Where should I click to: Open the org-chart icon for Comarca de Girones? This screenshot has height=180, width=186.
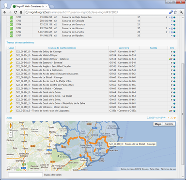pyautogui.click(x=172, y=28)
